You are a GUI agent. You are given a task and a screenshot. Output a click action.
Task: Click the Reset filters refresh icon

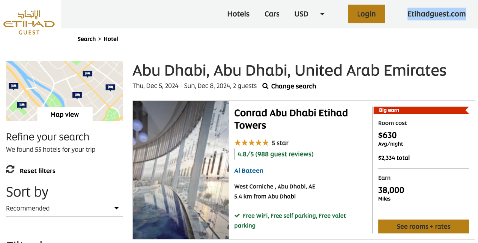pos(10,170)
